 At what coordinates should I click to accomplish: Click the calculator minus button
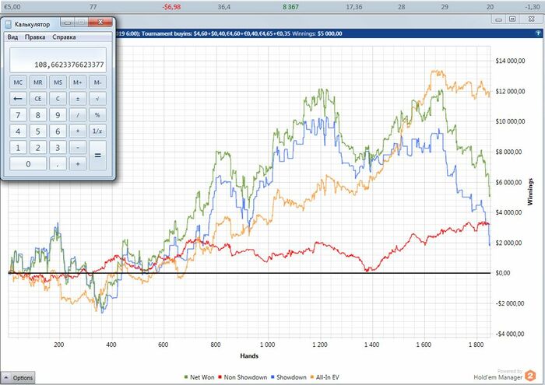point(78,148)
